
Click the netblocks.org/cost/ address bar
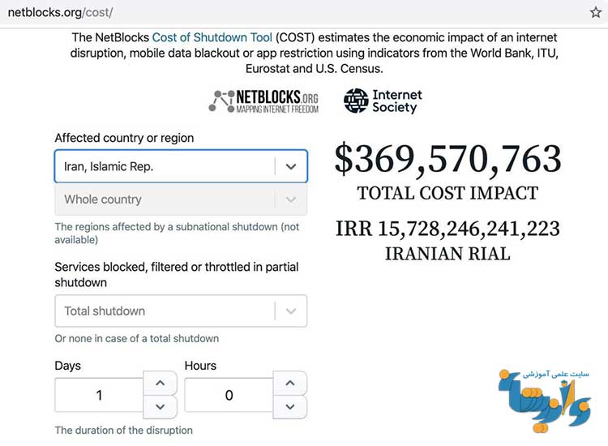tap(60, 12)
